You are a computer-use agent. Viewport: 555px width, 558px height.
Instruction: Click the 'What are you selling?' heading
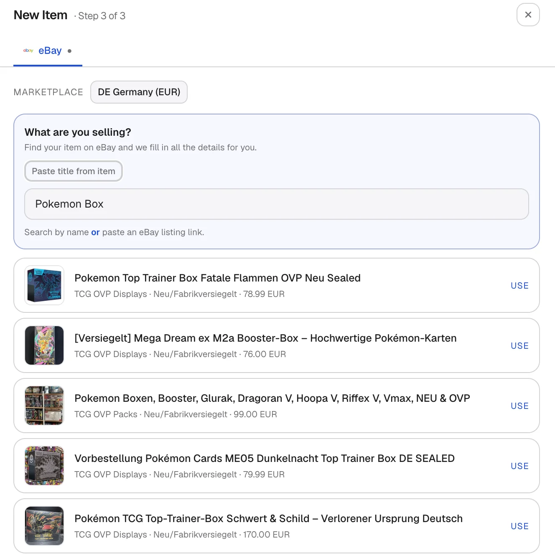click(78, 132)
